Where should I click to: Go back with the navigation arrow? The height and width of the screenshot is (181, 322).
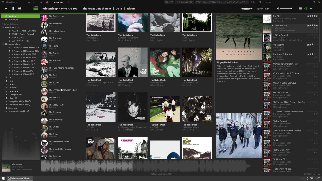(29, 2)
